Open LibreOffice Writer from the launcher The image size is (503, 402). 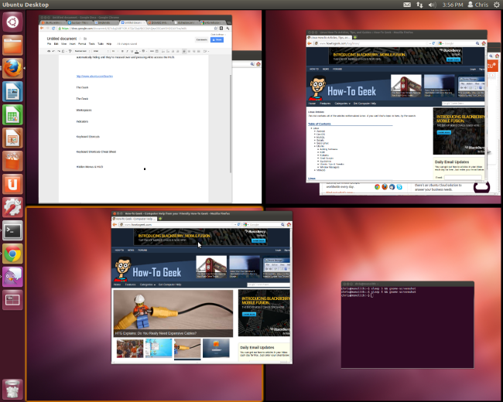12,92
